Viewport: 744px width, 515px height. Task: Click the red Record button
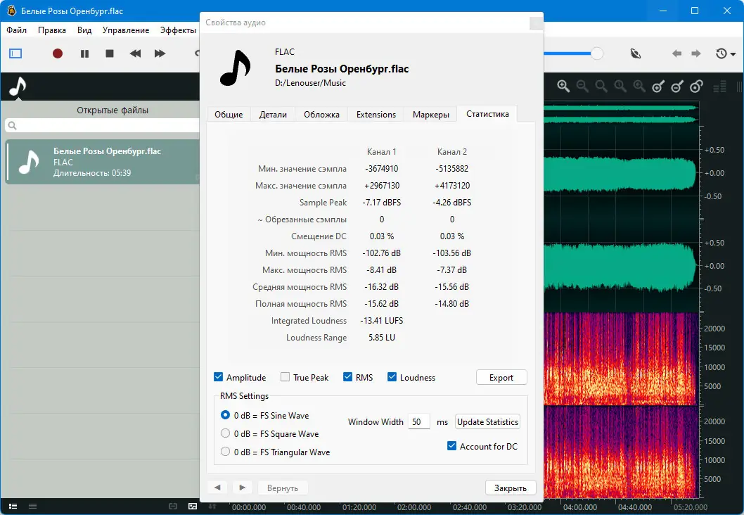(58, 53)
